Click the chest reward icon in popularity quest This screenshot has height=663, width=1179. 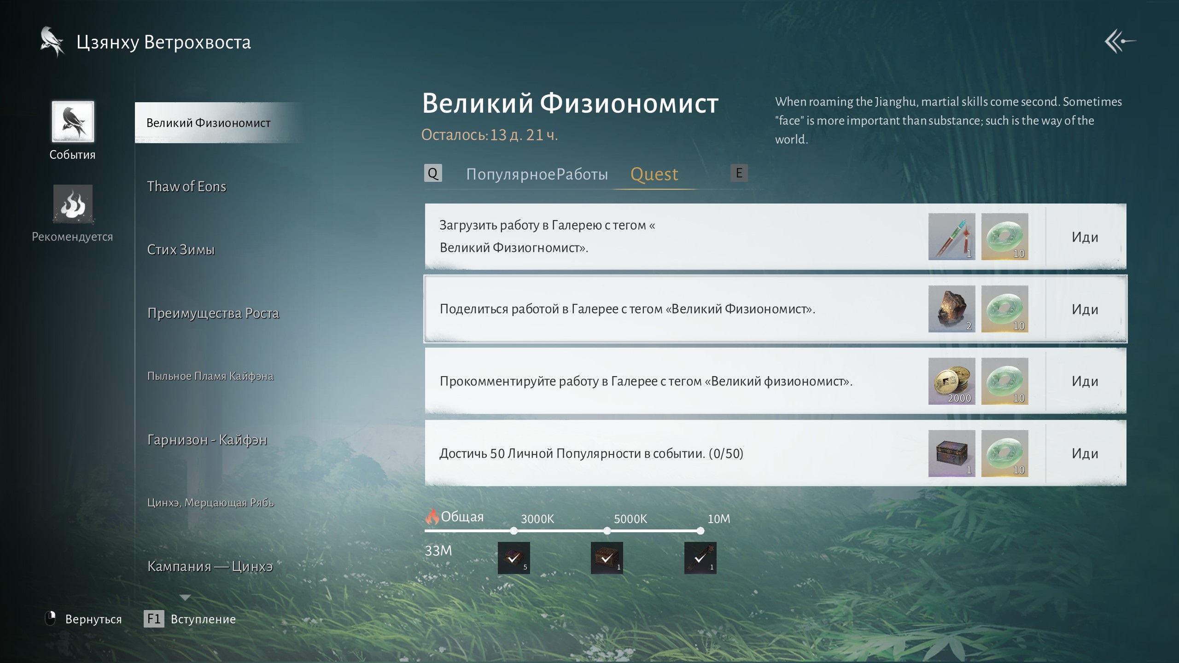tap(951, 454)
